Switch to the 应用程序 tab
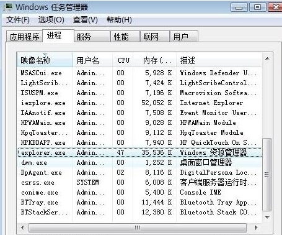This screenshot has width=282, height=235. pos(24,37)
